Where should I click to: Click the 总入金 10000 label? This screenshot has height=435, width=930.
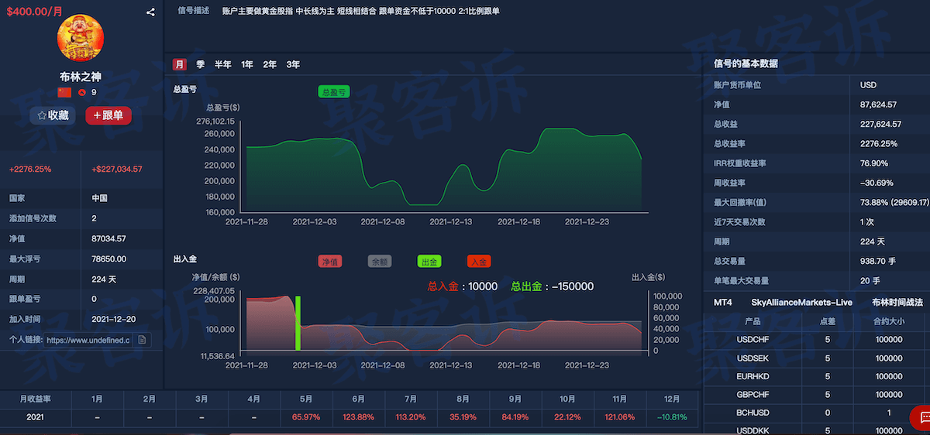(463, 286)
